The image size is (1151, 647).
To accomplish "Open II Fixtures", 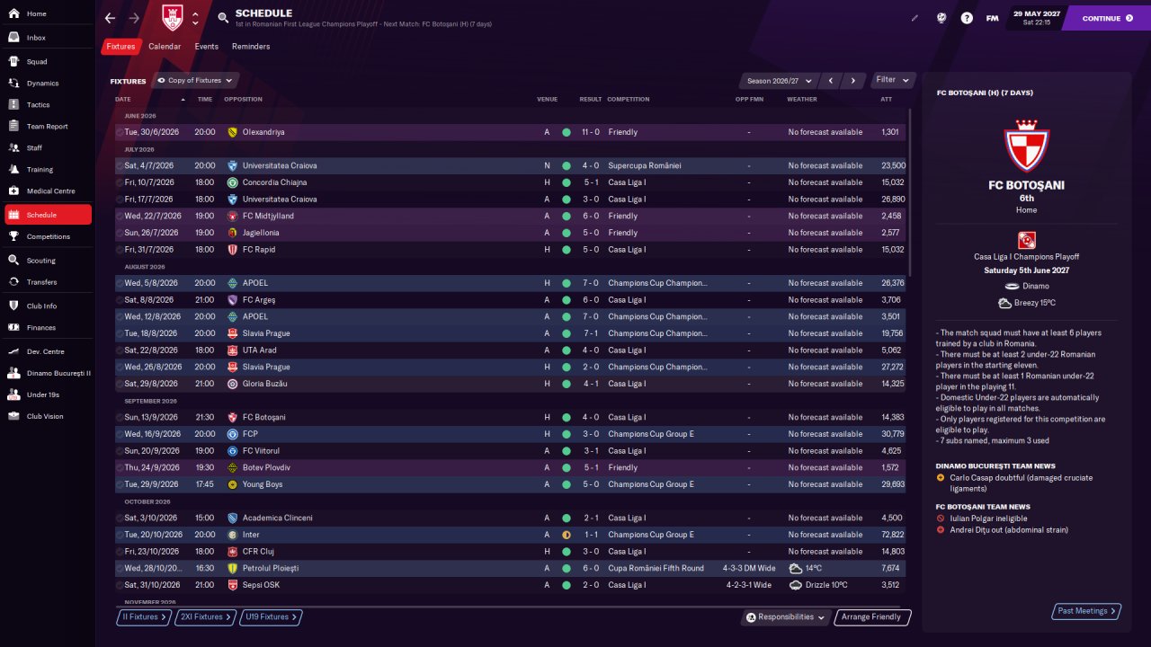I will point(143,617).
